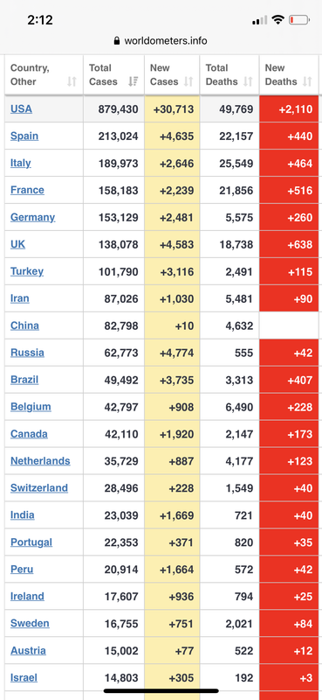
Task: Tap the home indicator bar
Action: coord(161,690)
